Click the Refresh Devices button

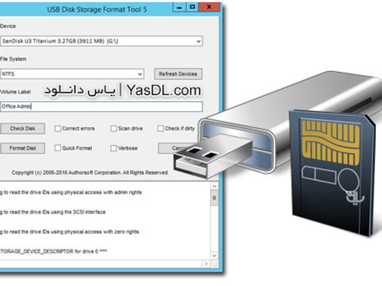(178, 74)
